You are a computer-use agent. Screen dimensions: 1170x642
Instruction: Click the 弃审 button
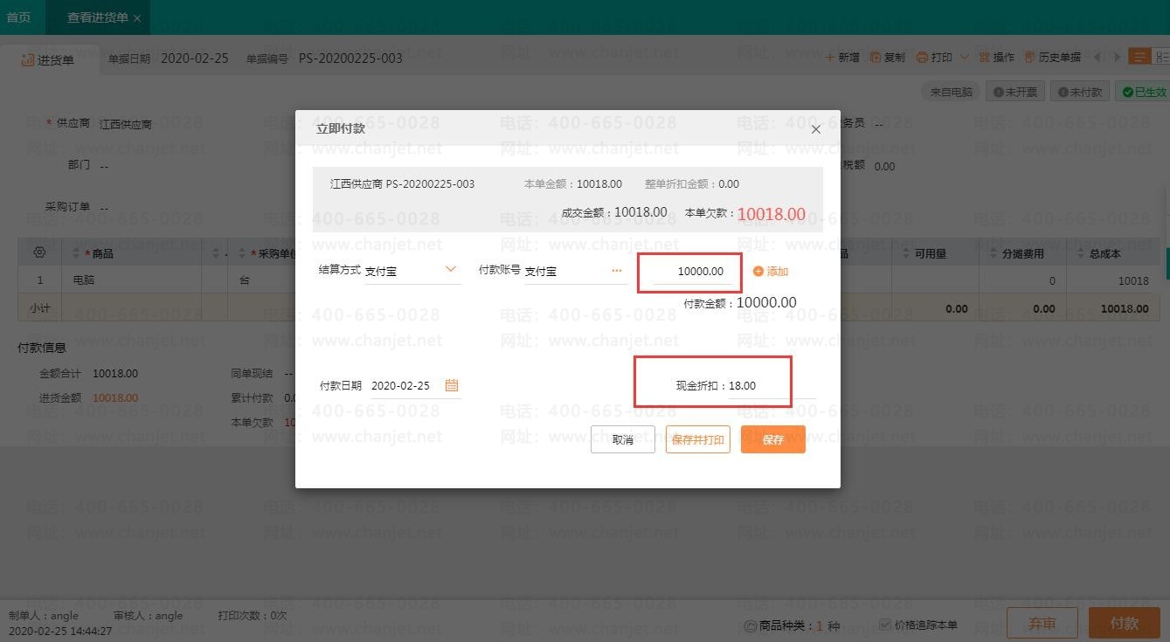[x=1042, y=623]
